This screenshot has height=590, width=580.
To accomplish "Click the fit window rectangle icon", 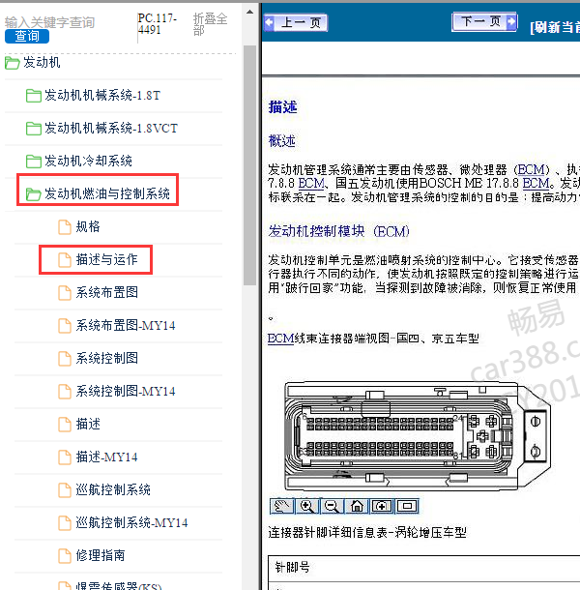I will point(407,506).
